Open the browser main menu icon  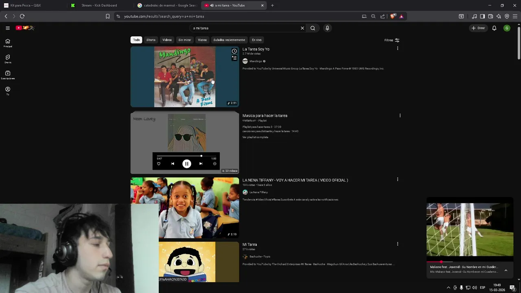[x=515, y=16]
